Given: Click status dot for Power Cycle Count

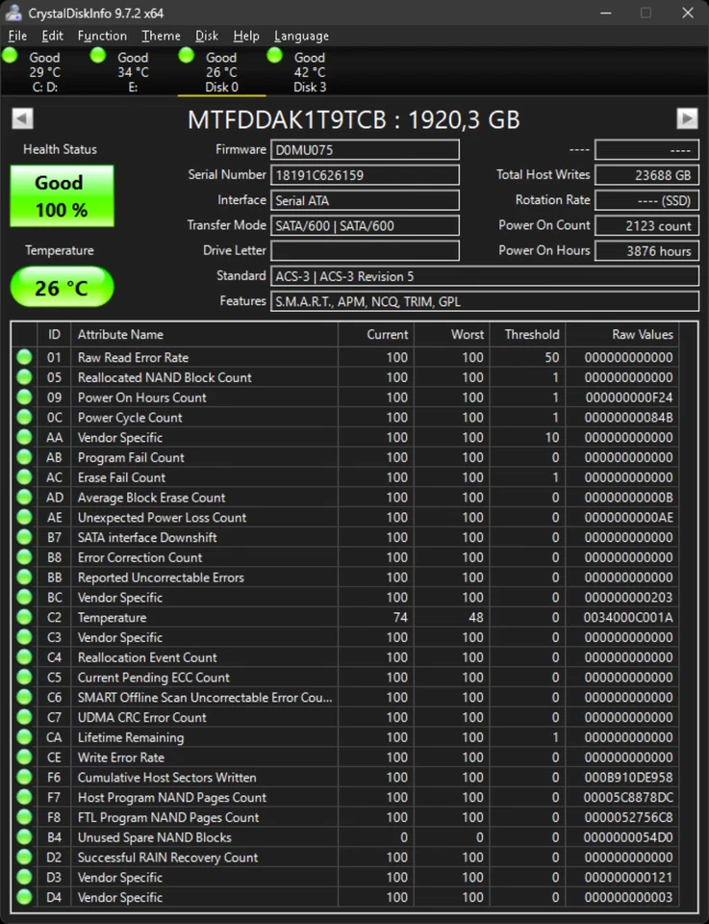Looking at the screenshot, I should point(24,417).
